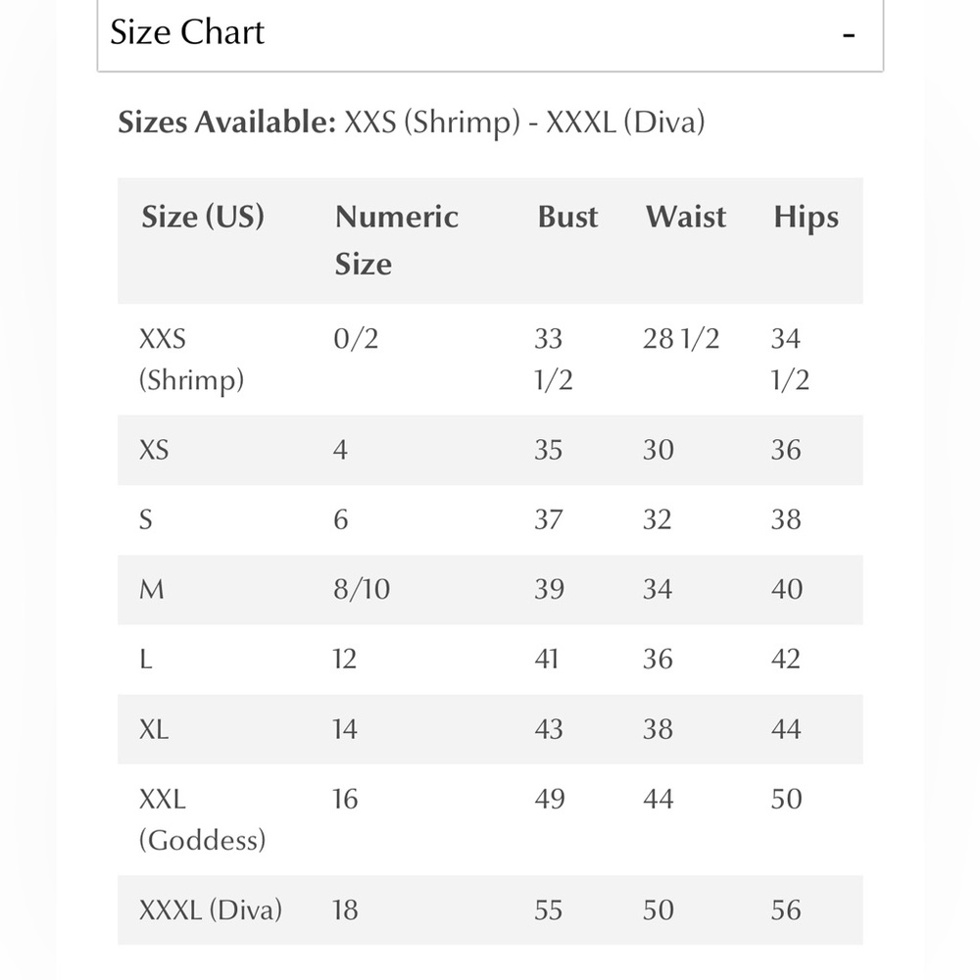Click the Hips column header
Screen dimensions: 980x980
(x=807, y=219)
